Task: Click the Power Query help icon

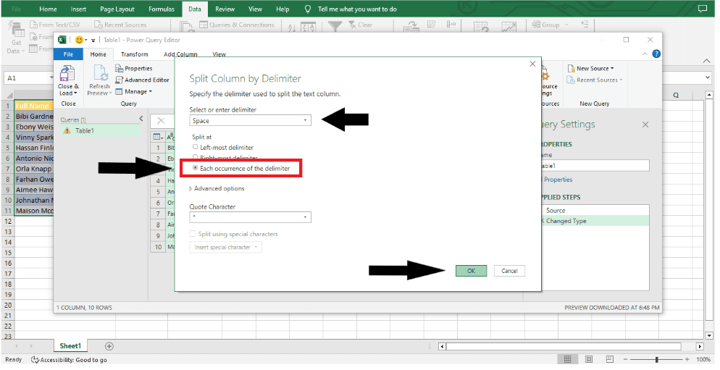Action: pyautogui.click(x=656, y=54)
